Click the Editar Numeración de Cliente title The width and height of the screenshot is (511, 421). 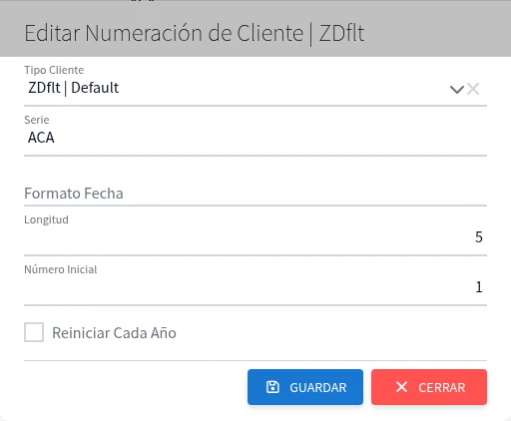[164, 33]
